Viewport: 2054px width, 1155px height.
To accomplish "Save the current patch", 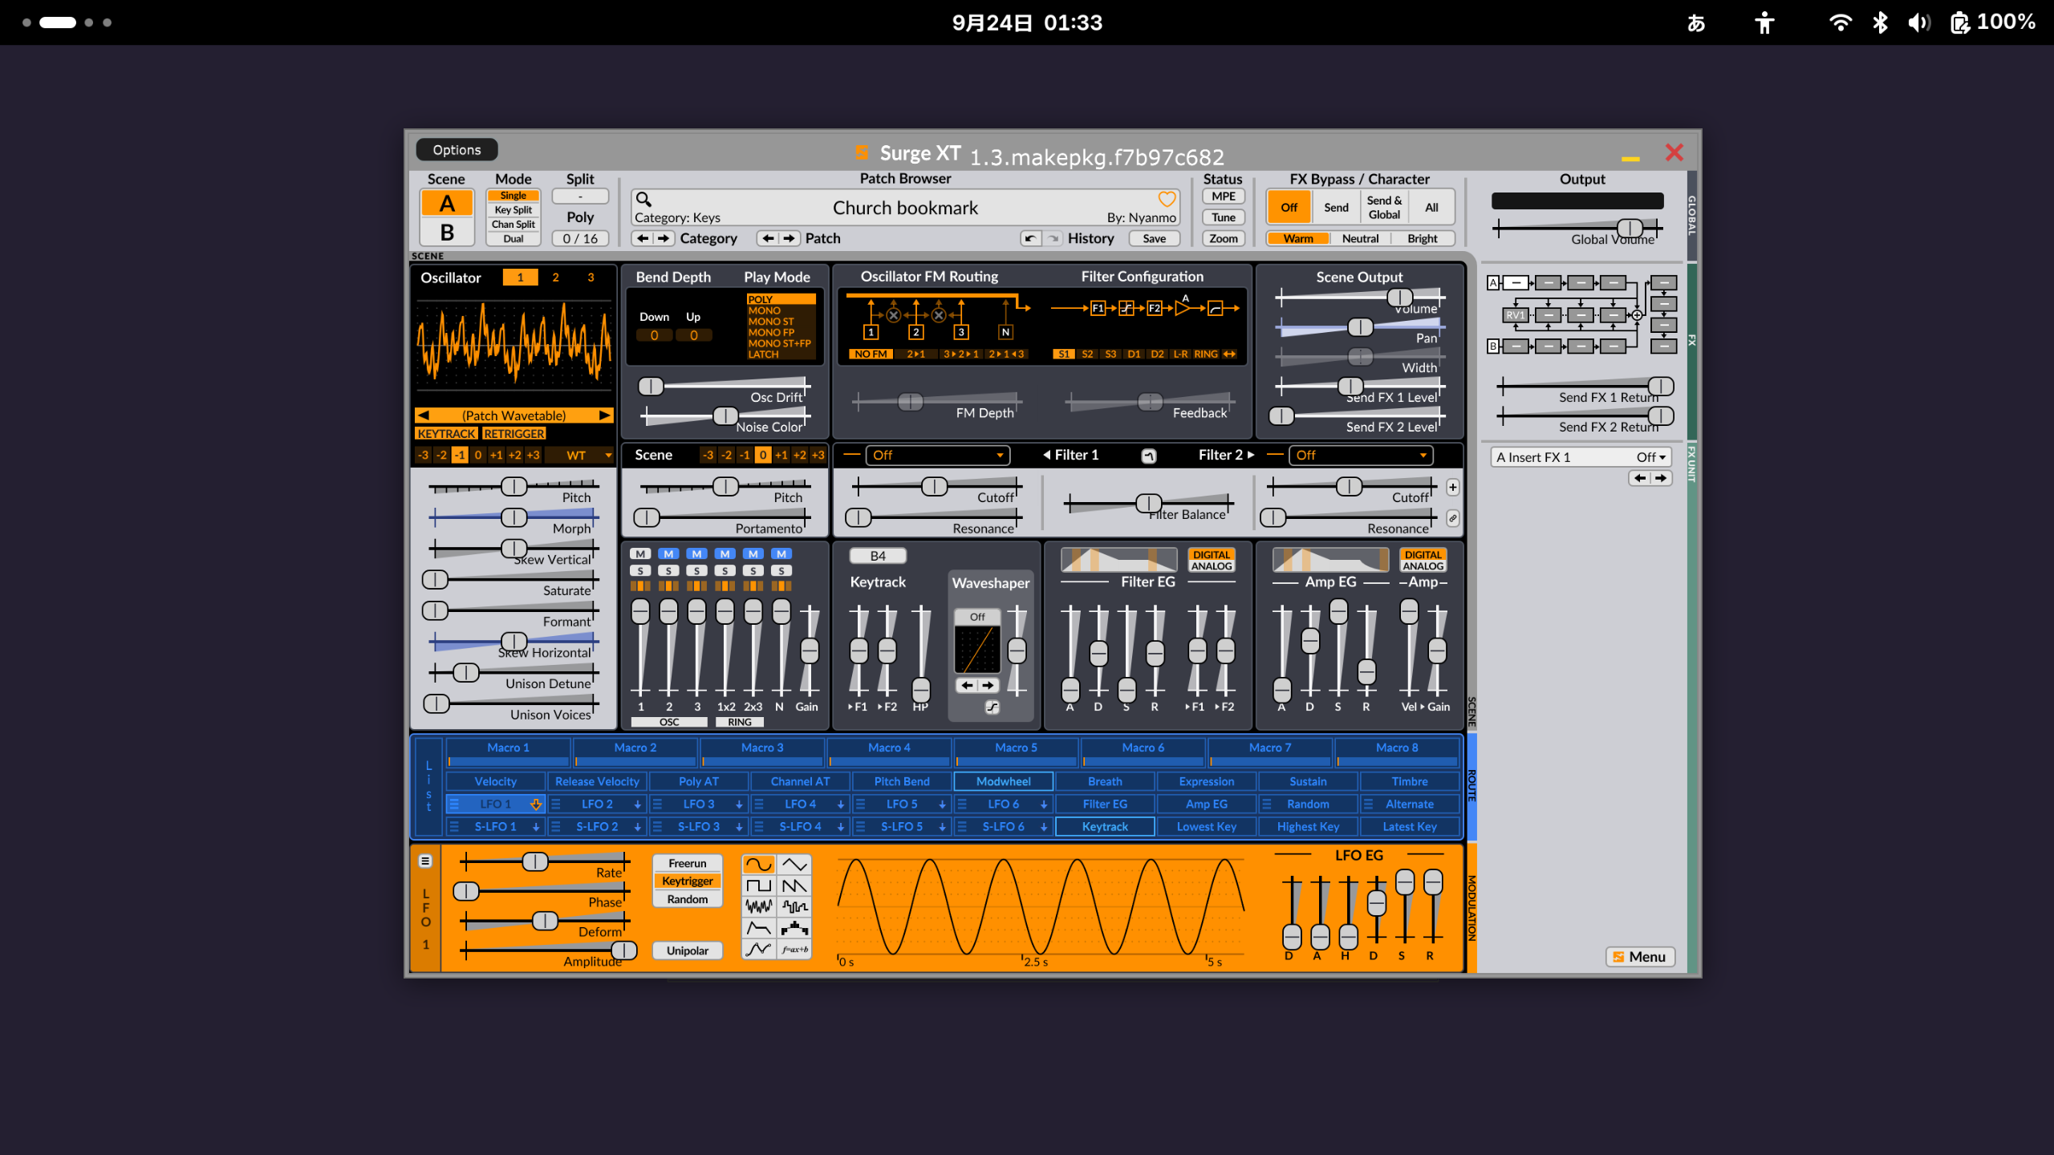I will (x=1154, y=238).
